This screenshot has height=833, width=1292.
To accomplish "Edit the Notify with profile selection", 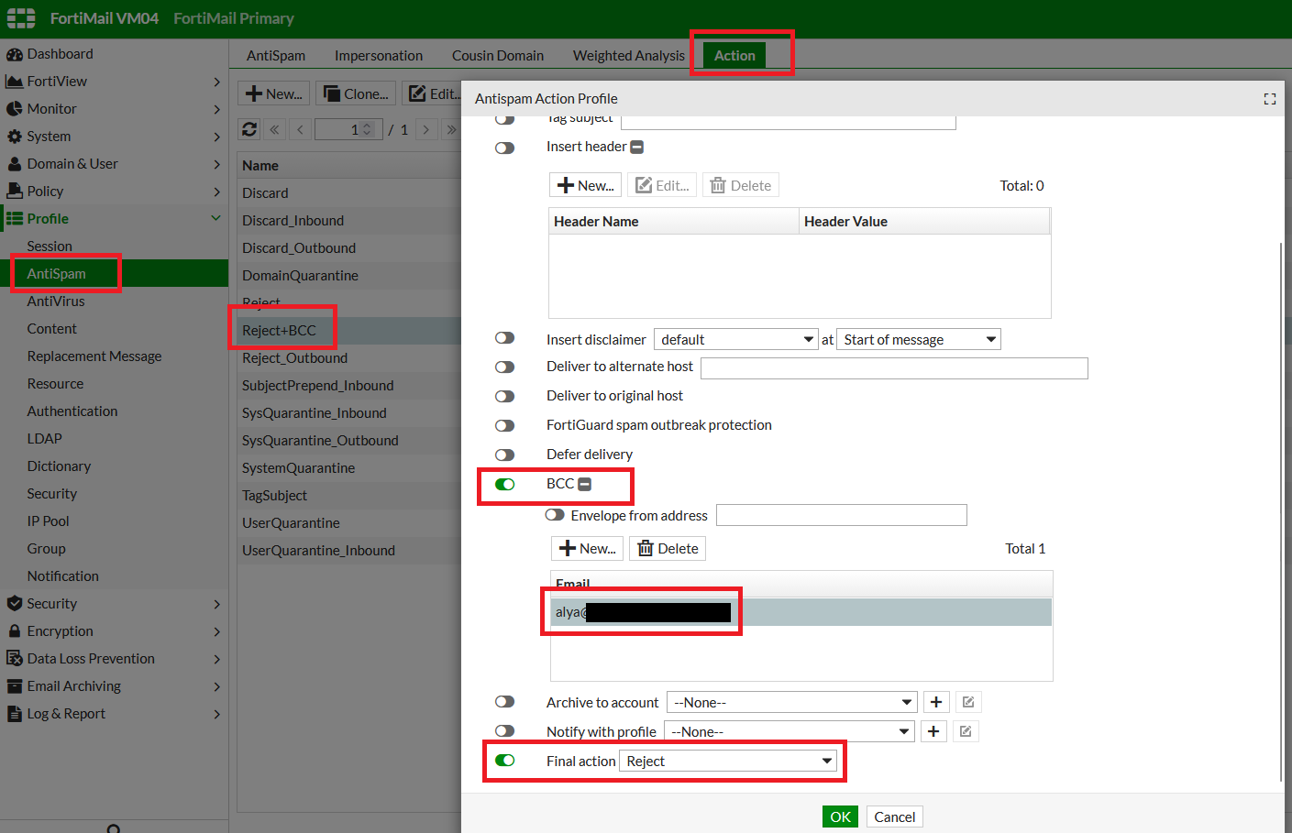I will 966,731.
